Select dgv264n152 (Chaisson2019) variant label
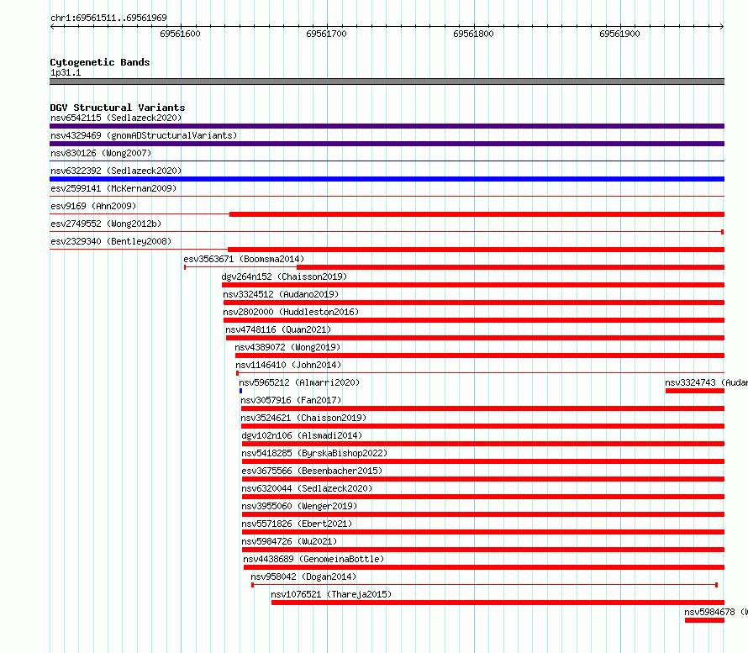748x653 pixels. pos(284,276)
